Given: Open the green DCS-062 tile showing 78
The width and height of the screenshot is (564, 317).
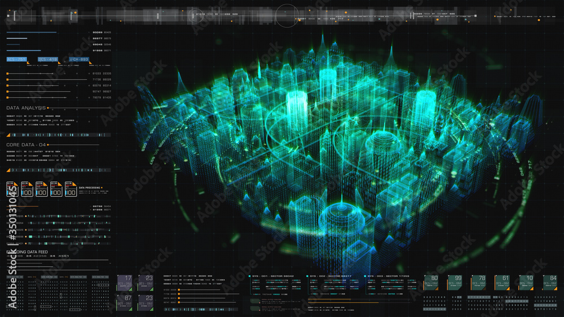Looking at the screenshot, I should (478, 283).
